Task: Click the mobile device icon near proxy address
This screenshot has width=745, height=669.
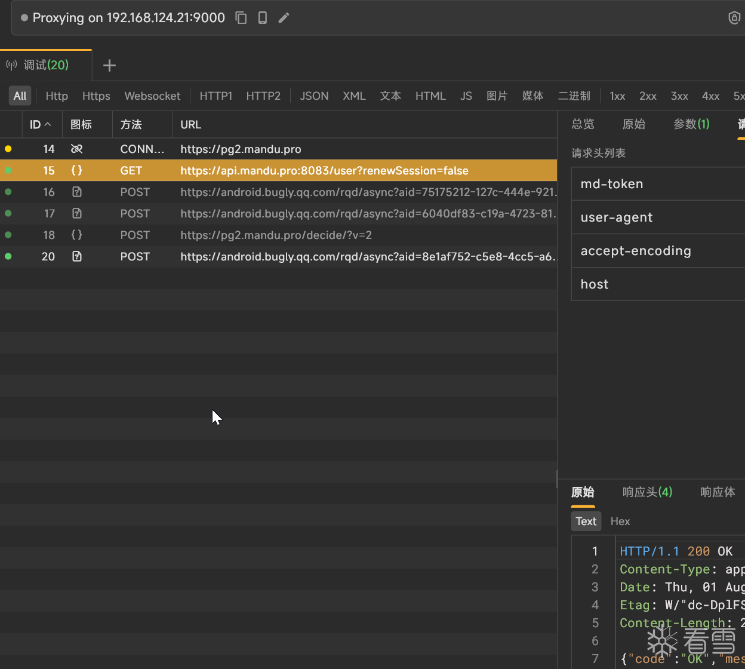Action: 263,18
